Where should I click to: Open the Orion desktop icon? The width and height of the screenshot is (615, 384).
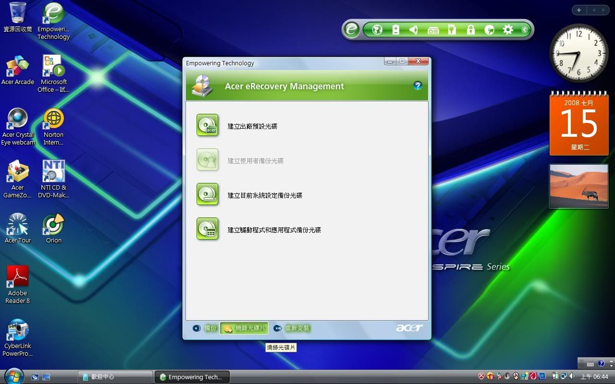point(53,228)
